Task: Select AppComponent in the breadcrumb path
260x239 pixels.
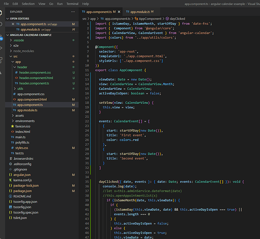Action: click(150, 19)
